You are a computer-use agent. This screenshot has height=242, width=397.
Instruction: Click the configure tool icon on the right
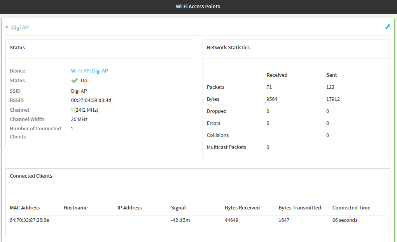click(x=388, y=26)
